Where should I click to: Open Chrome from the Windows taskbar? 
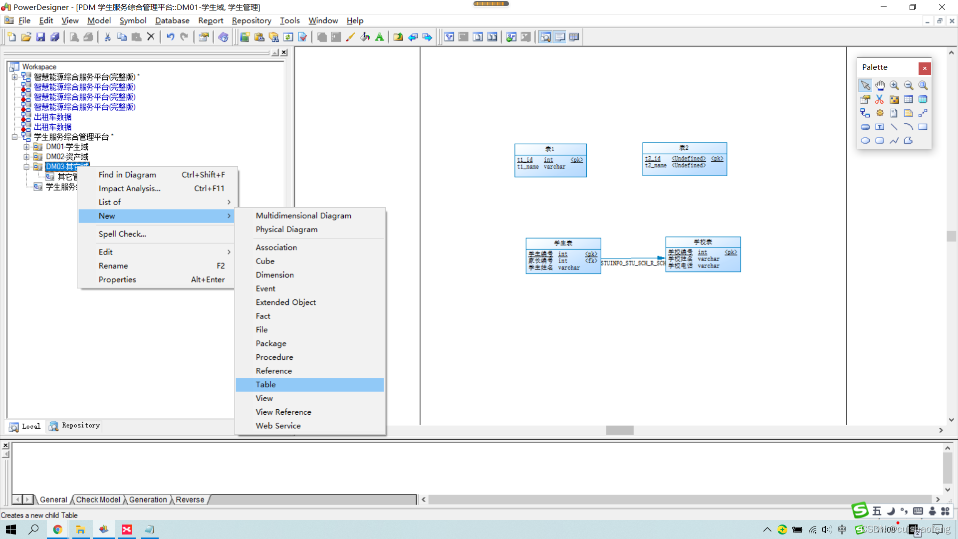58,530
